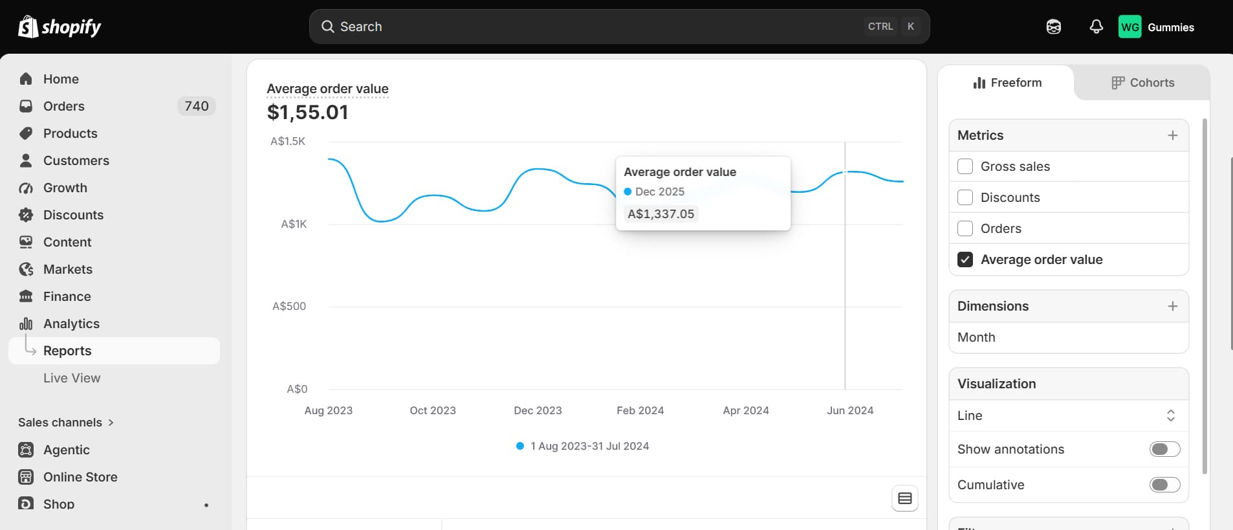Image resolution: width=1233 pixels, height=530 pixels.
Task: Click the Content image icon
Action: click(x=26, y=242)
